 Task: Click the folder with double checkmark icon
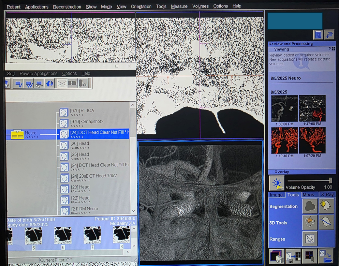point(29,84)
